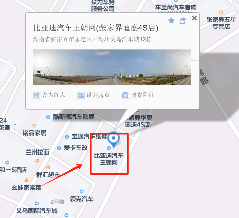Click the 铭品家居 shopping icon

(35, 126)
